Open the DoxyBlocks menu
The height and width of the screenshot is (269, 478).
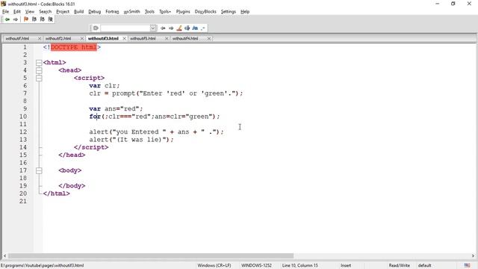[x=205, y=12]
